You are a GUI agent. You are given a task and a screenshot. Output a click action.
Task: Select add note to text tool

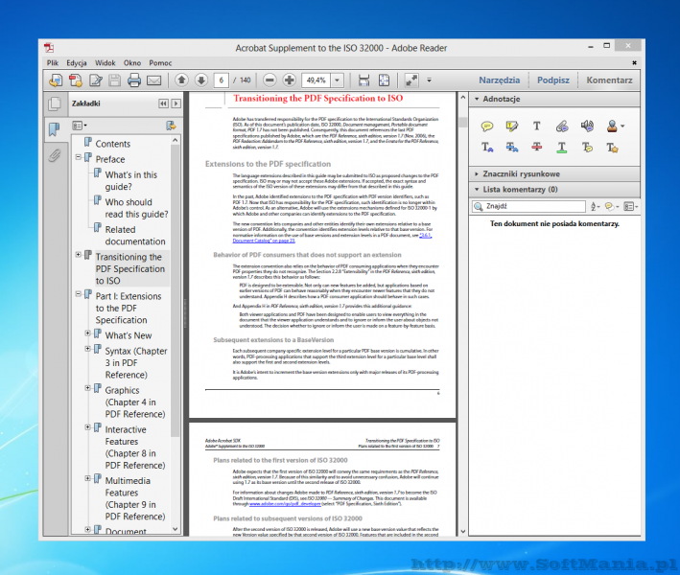pyautogui.click(x=587, y=148)
